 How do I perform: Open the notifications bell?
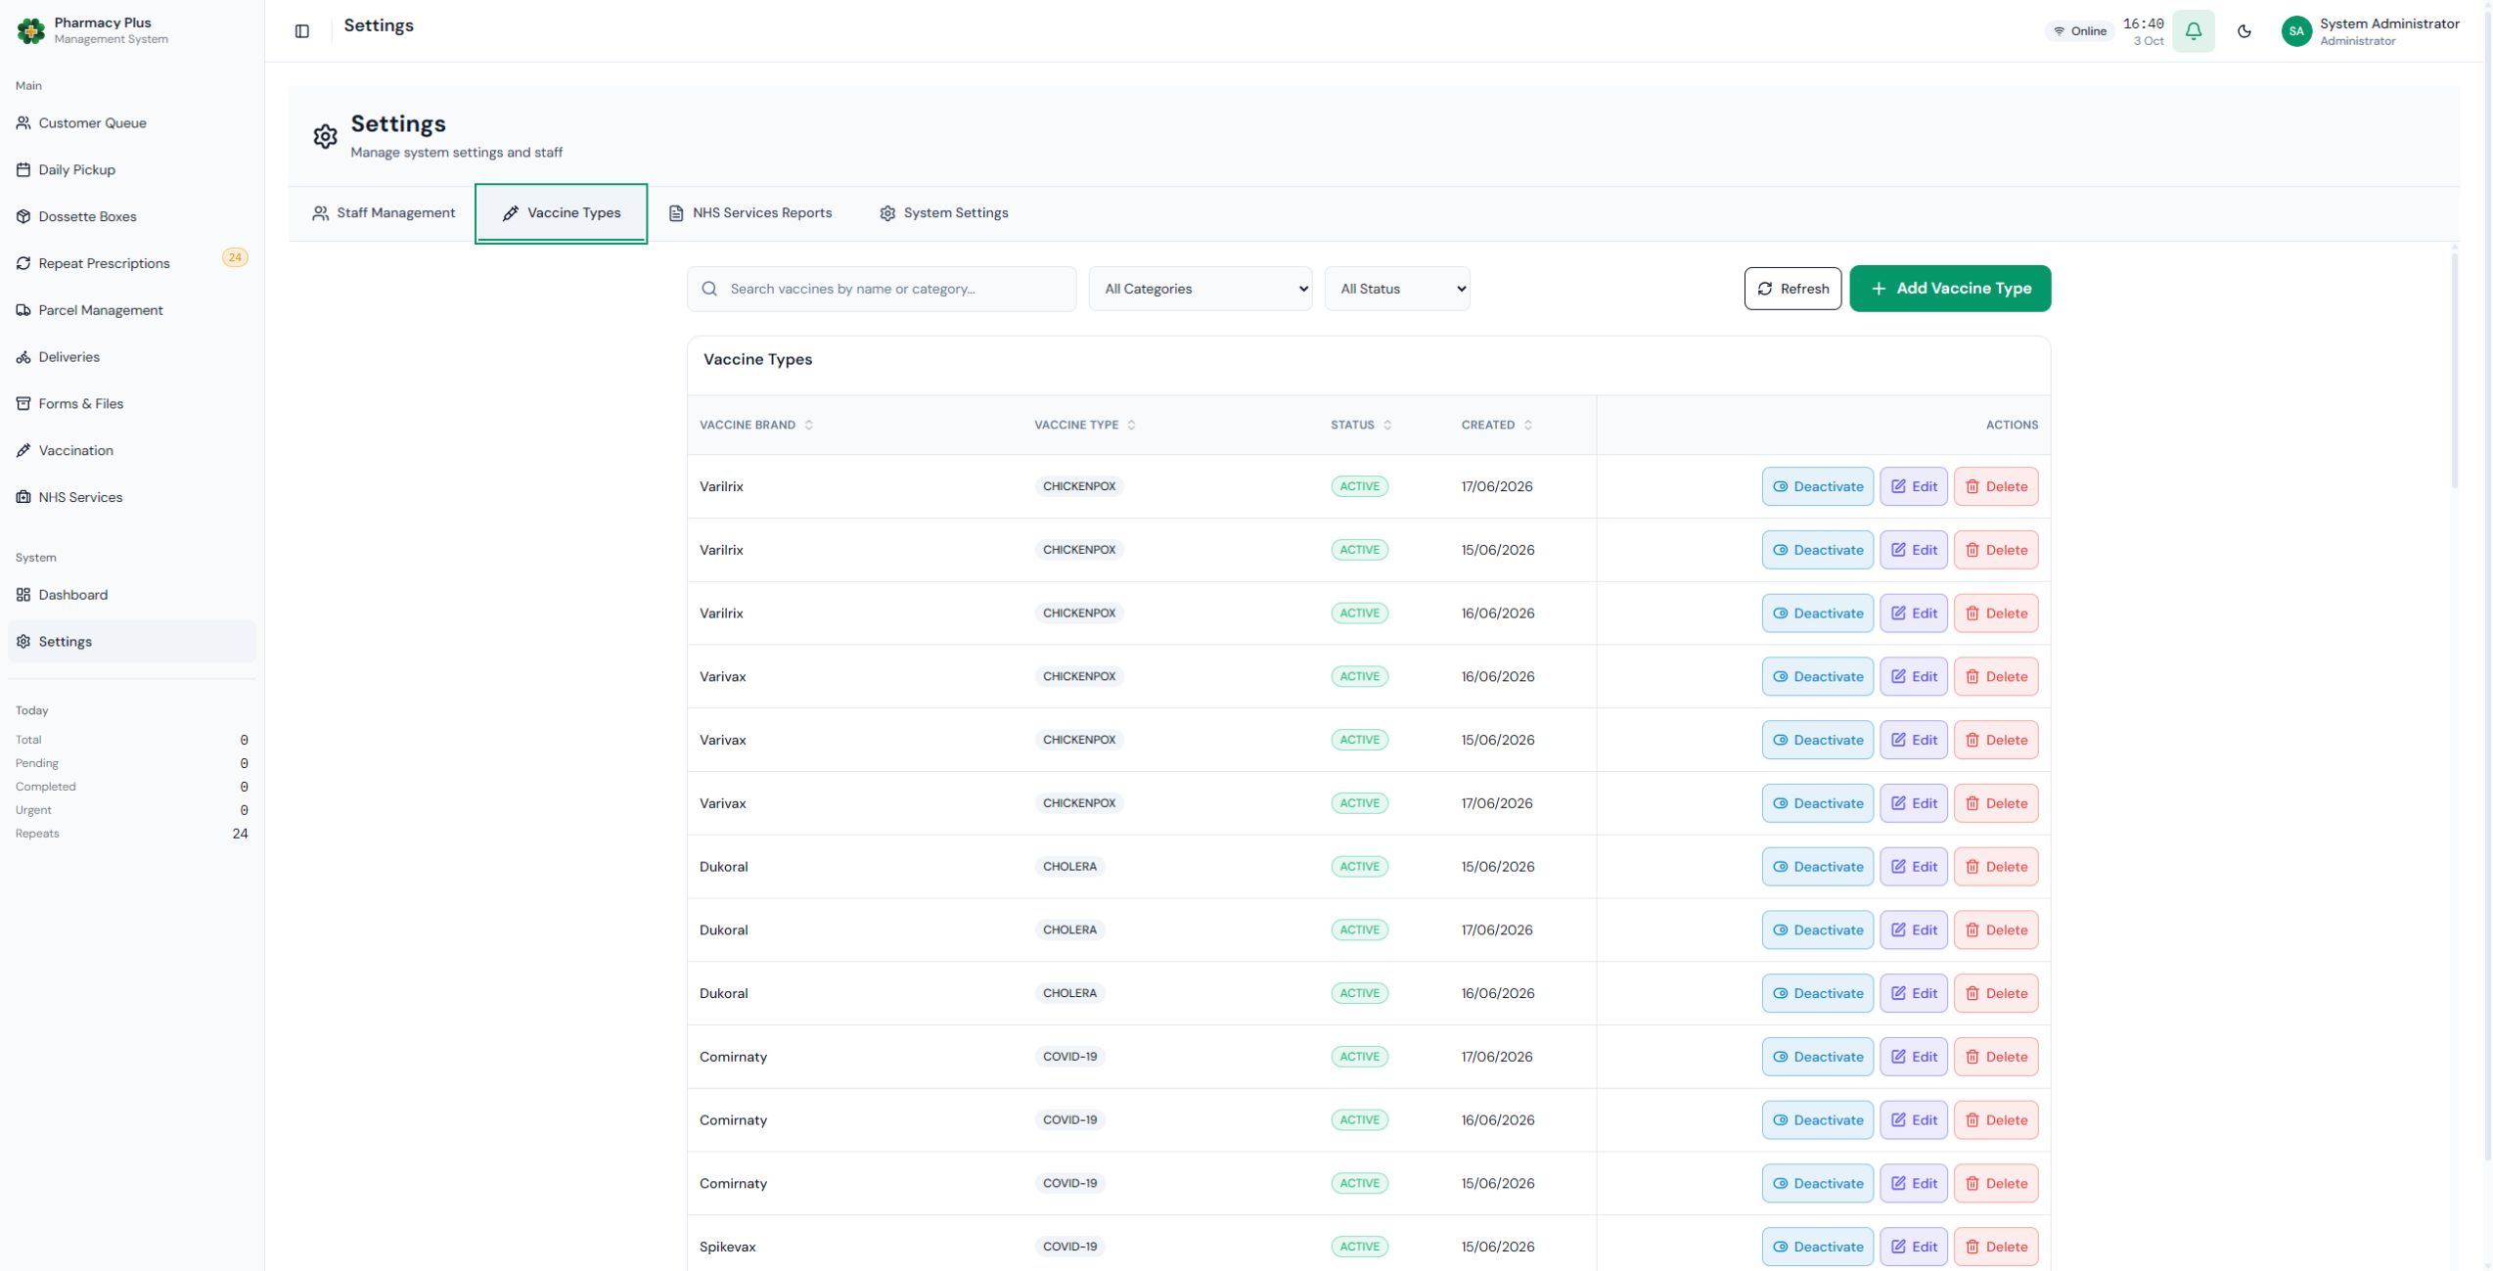pos(2194,31)
